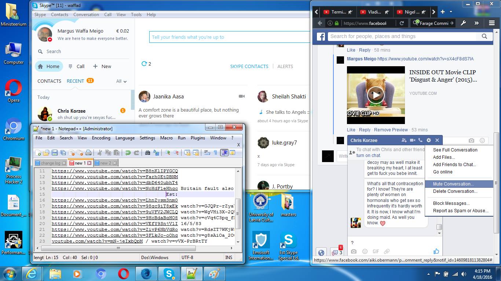Open Process Hacker 2 desktop icon
Viewport: 501px width, 281px height.
point(14,170)
